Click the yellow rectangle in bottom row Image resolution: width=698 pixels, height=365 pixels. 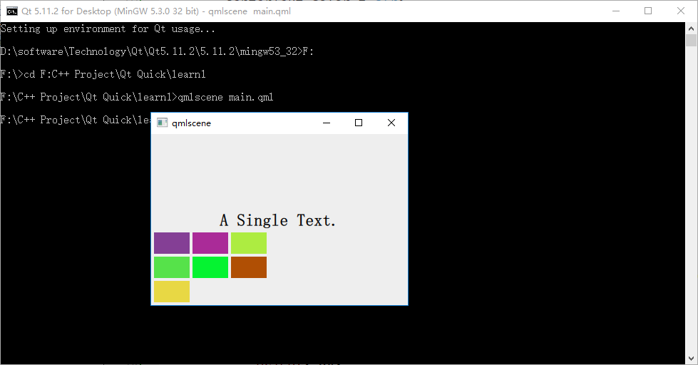[172, 292]
